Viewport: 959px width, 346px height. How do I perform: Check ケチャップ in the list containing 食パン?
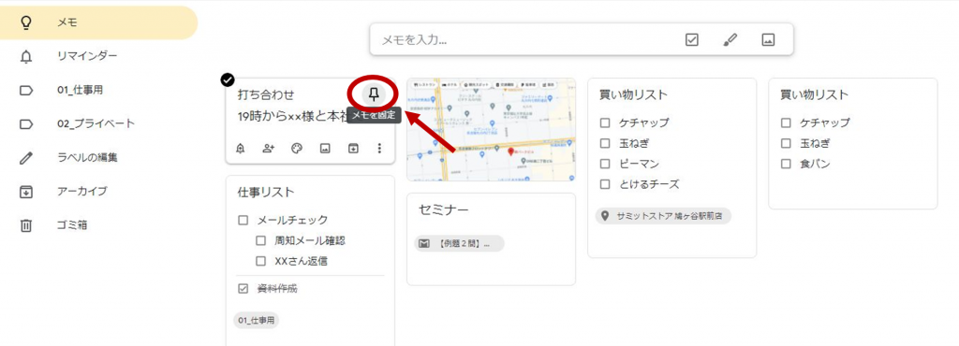(786, 123)
